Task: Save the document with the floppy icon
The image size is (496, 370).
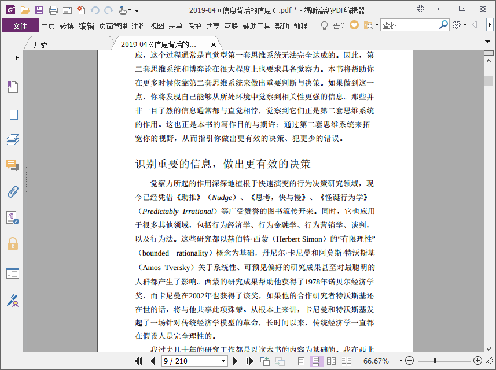Action: click(39, 10)
